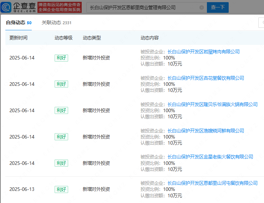Click the 利好 tag in the 渔嫂烧河鲜 row

coord(61,137)
